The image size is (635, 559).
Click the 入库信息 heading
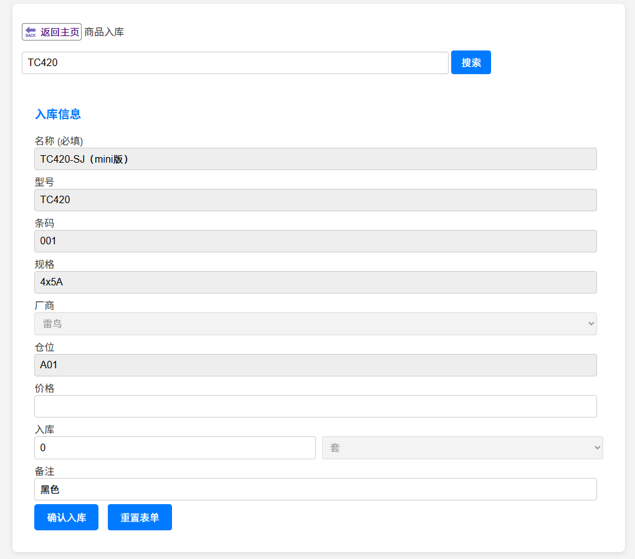[58, 114]
